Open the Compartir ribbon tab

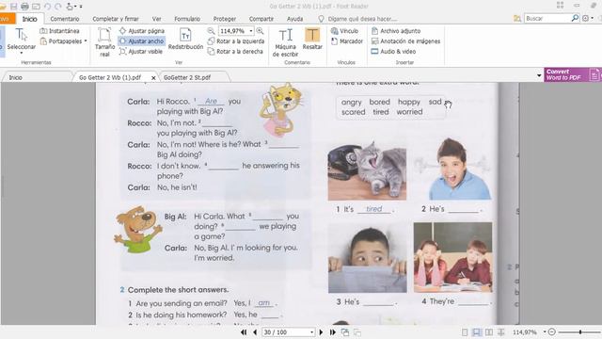(x=261, y=19)
